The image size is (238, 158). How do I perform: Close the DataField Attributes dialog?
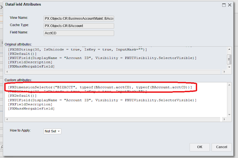pyautogui.click(x=230, y=5)
